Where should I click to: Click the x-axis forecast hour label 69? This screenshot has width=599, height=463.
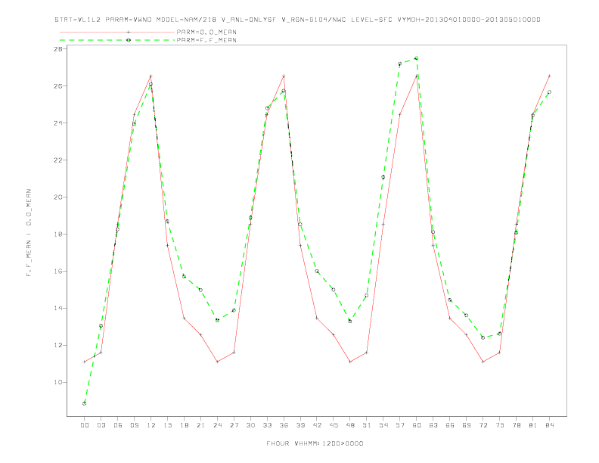click(467, 425)
